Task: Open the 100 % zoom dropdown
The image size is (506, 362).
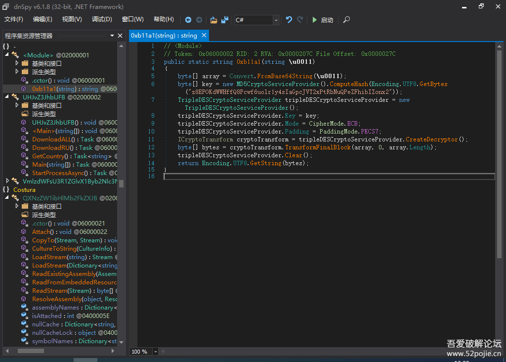Action: pyautogui.click(x=156, y=352)
